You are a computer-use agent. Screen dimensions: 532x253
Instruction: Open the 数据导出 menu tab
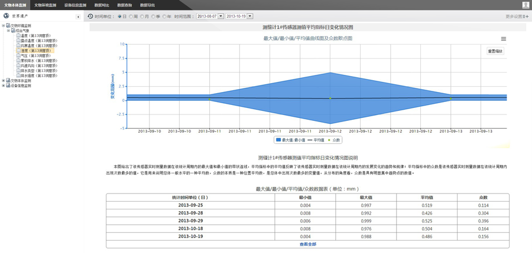pos(147,5)
